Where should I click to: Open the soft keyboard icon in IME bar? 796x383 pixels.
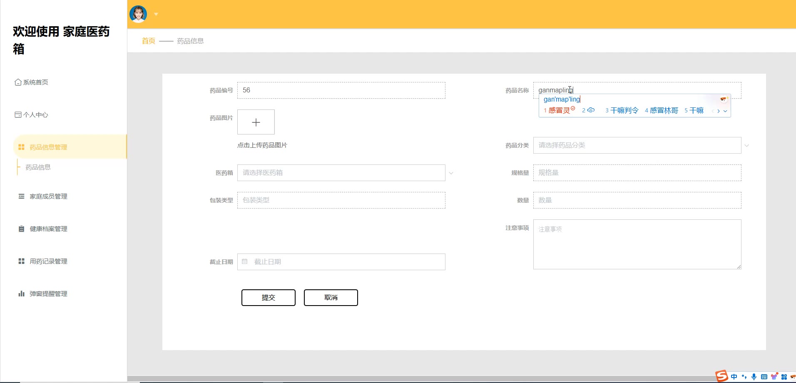[764, 377]
